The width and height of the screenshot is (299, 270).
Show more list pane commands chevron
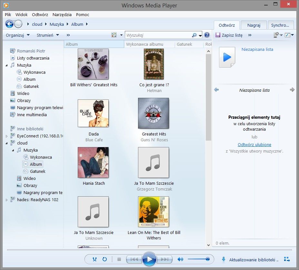click(x=250, y=35)
